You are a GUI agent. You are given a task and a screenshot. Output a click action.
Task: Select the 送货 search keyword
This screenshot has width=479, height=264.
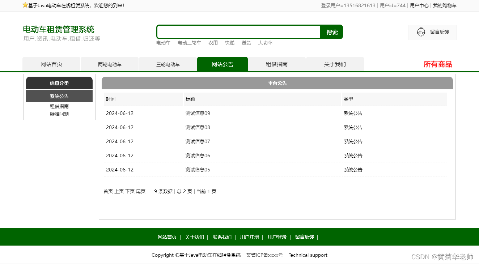tap(246, 43)
